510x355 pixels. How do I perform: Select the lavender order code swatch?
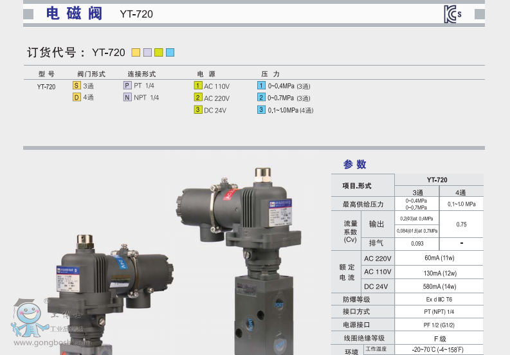[x=147, y=52]
